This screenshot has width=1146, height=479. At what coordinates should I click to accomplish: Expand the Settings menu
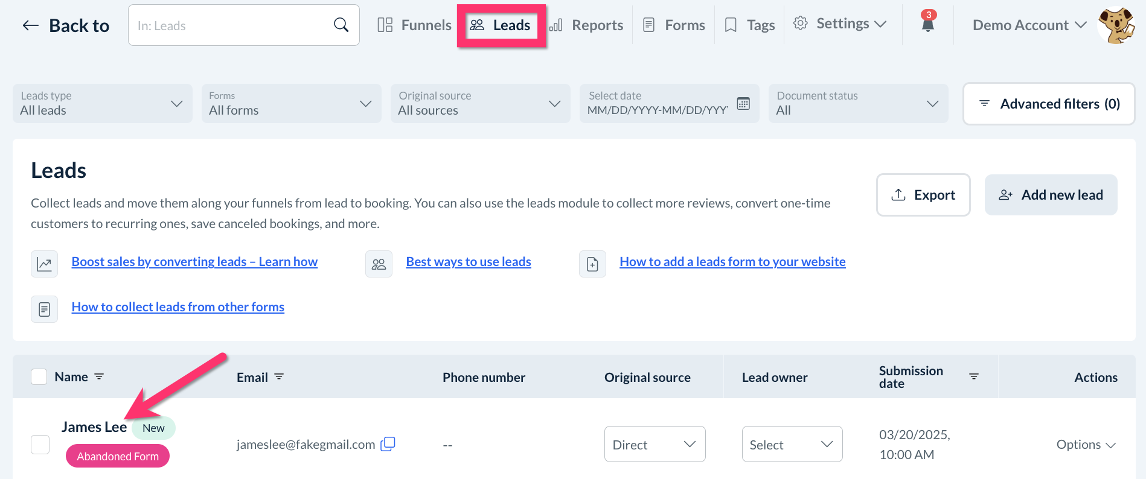(x=841, y=24)
